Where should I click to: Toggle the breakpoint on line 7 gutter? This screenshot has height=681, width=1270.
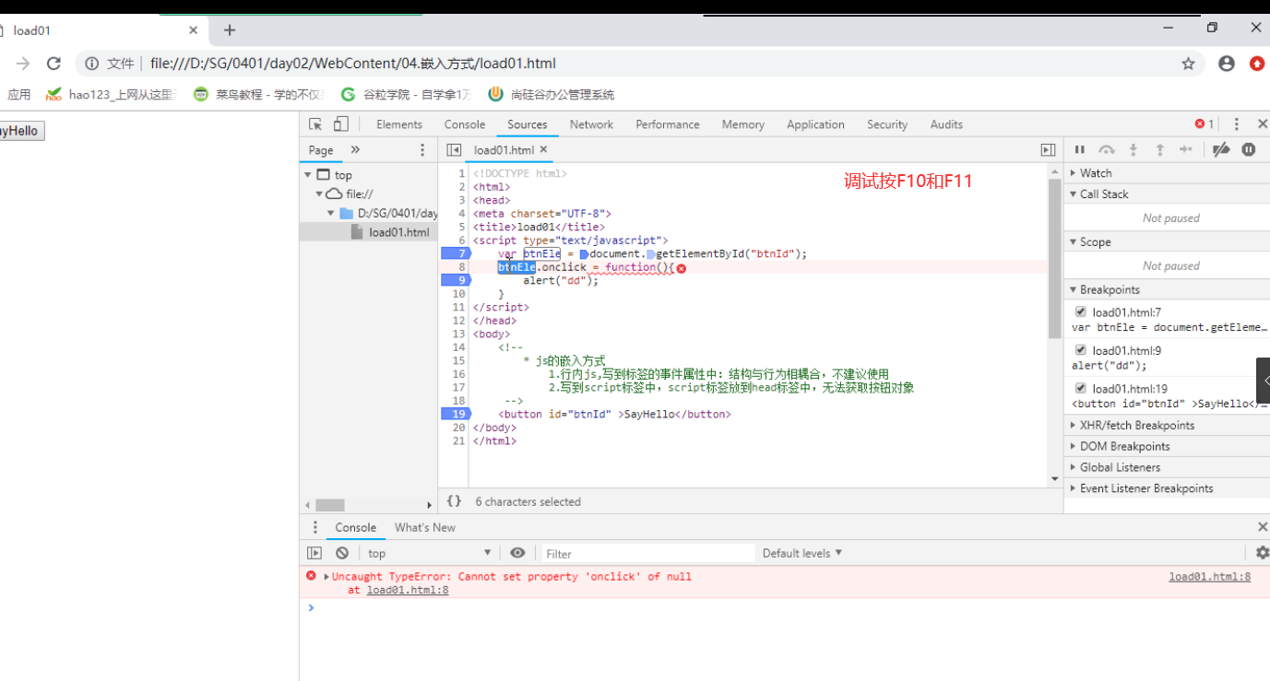click(x=456, y=253)
